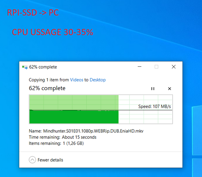
Task: Click the title bar 62% complete text
Action: click(x=43, y=67)
